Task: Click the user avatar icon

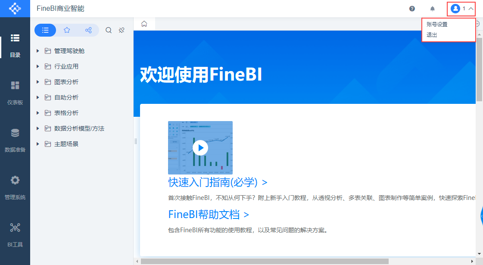Action: click(x=455, y=9)
